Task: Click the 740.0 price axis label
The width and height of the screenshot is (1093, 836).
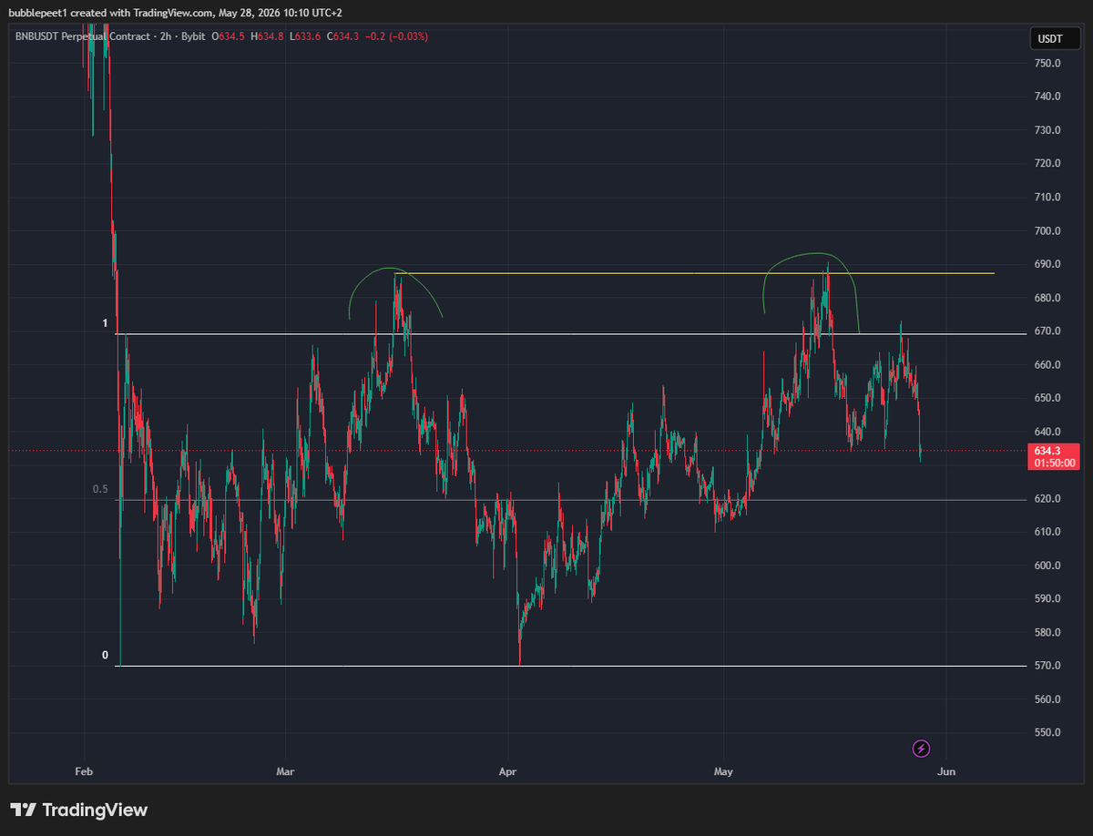Action: tap(1047, 97)
